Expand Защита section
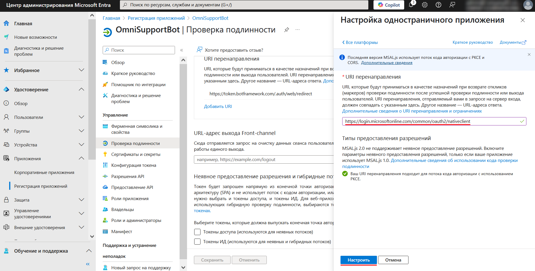The height and width of the screenshot is (271, 535). 81,200
